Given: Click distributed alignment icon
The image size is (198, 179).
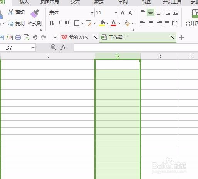Looking at the screenshot, I should click(x=175, y=23).
